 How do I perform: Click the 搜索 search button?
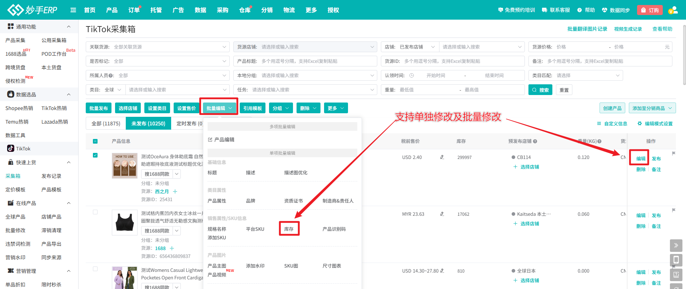(540, 90)
